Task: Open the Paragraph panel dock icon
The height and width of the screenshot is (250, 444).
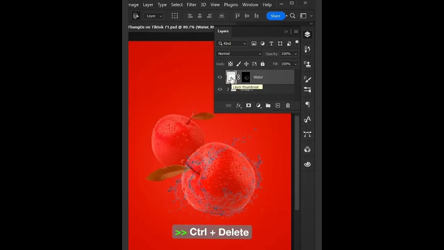Action: click(307, 105)
